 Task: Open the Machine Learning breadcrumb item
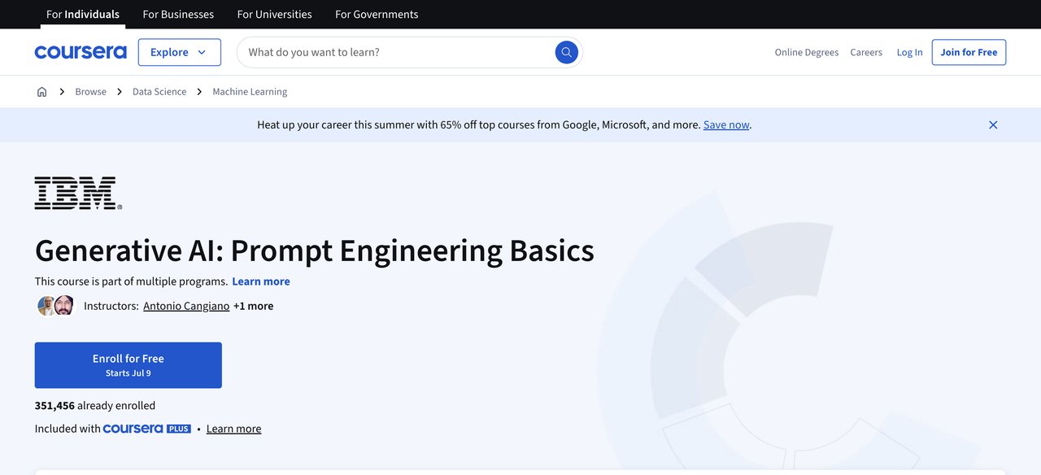point(250,91)
